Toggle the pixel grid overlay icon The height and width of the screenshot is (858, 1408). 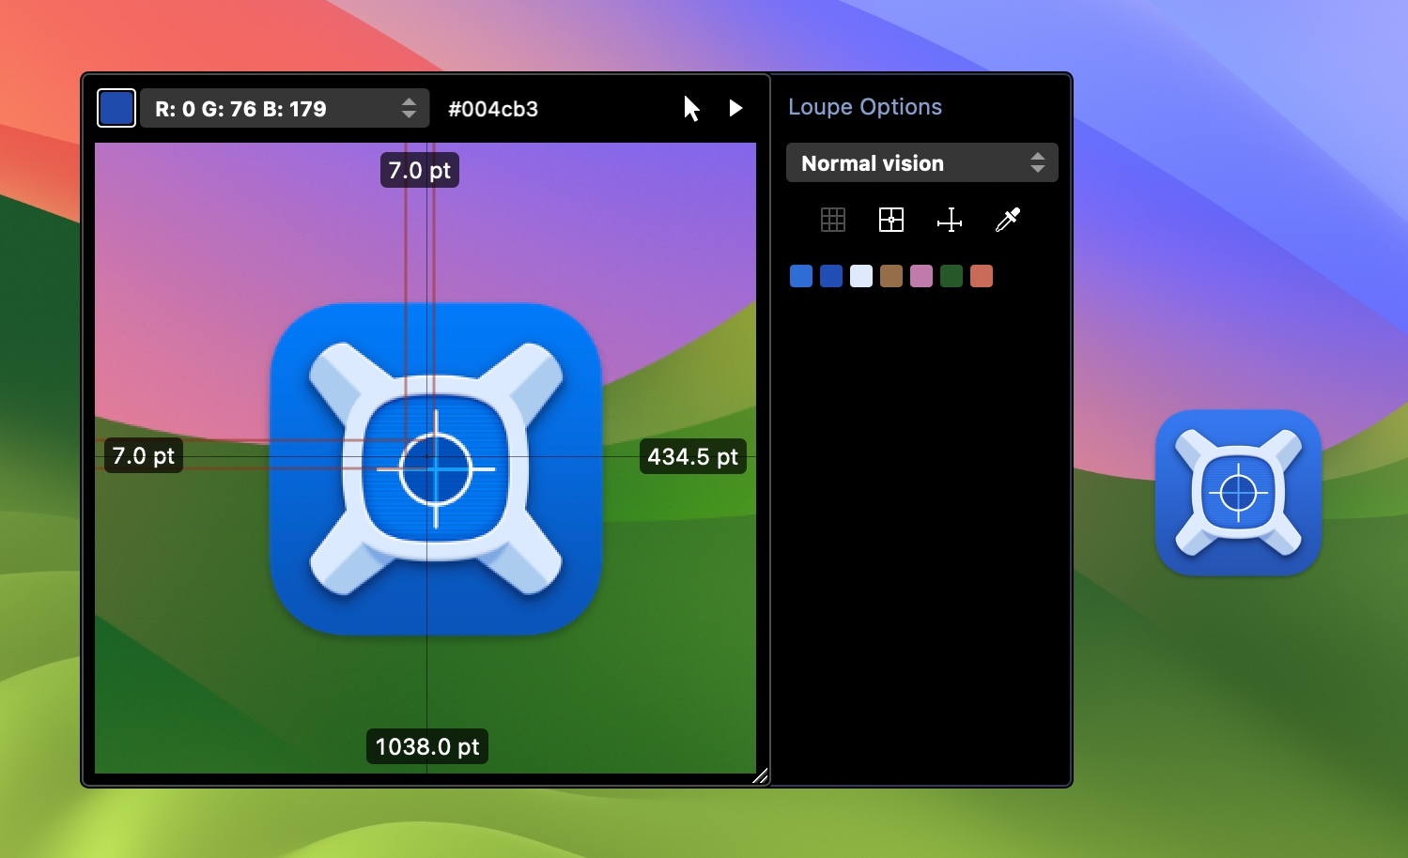coord(832,220)
